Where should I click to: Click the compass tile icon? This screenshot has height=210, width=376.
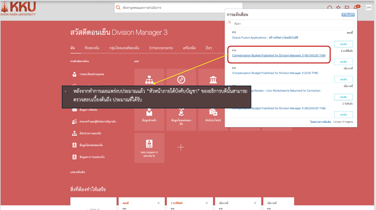pyautogui.click(x=181, y=80)
